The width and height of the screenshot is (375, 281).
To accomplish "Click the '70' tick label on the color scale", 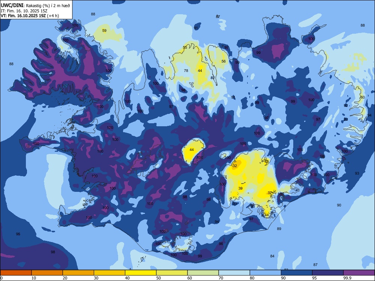I will (x=221, y=278).
